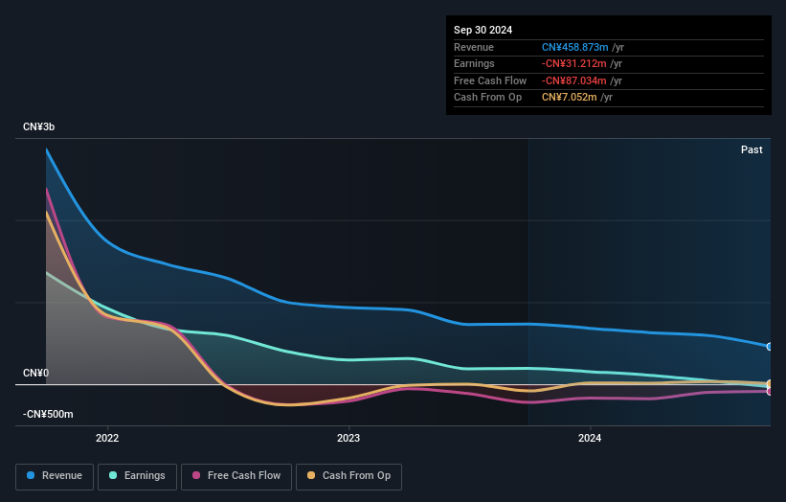Select the 2023 x-axis label
The height and width of the screenshot is (502, 786).
point(348,438)
